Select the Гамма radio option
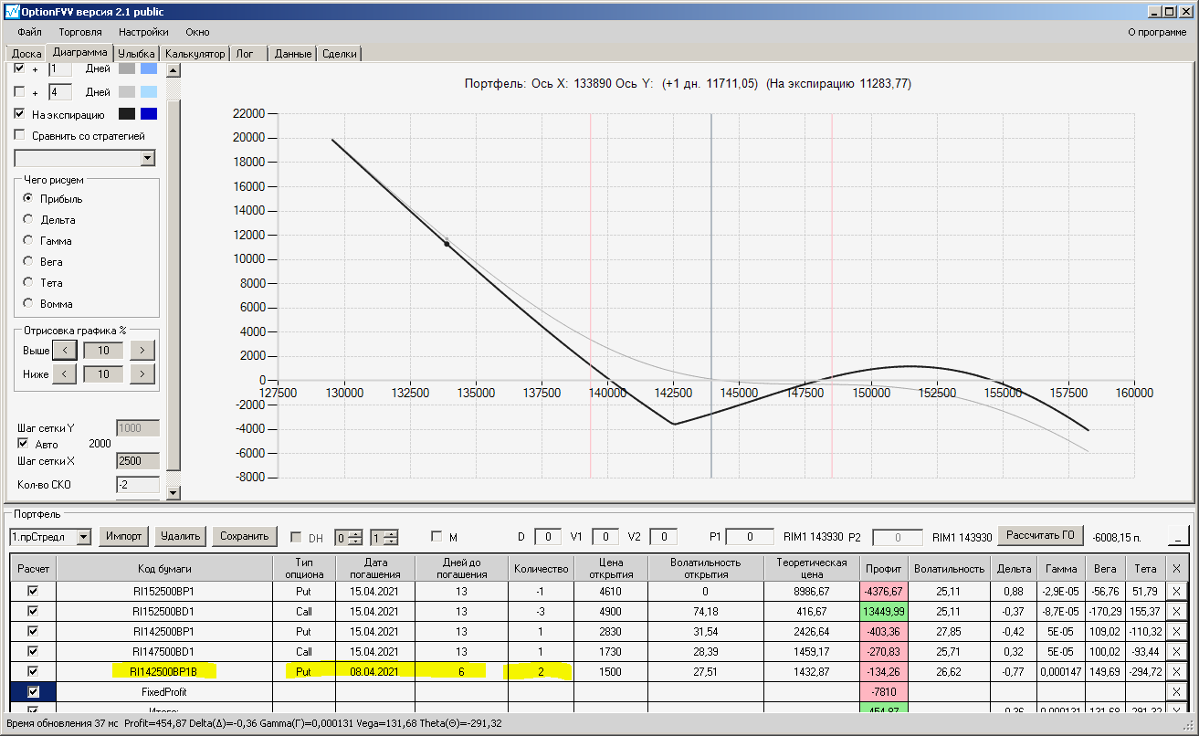Image resolution: width=1199 pixels, height=736 pixels. click(x=28, y=240)
